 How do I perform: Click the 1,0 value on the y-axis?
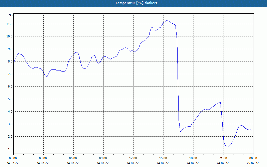pos(10,149)
